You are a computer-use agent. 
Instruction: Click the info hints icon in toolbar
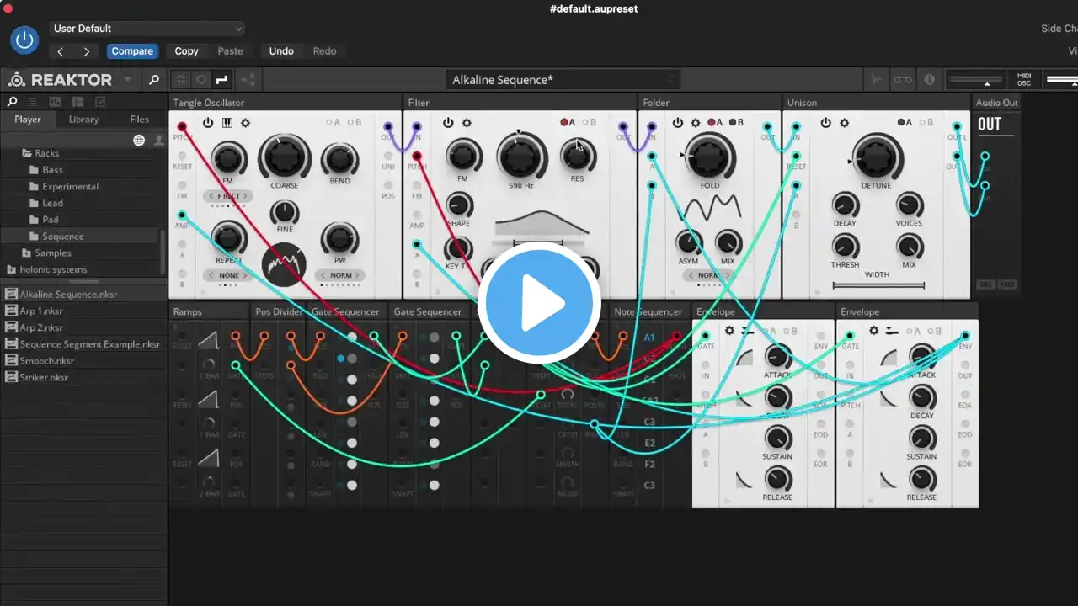(x=930, y=80)
